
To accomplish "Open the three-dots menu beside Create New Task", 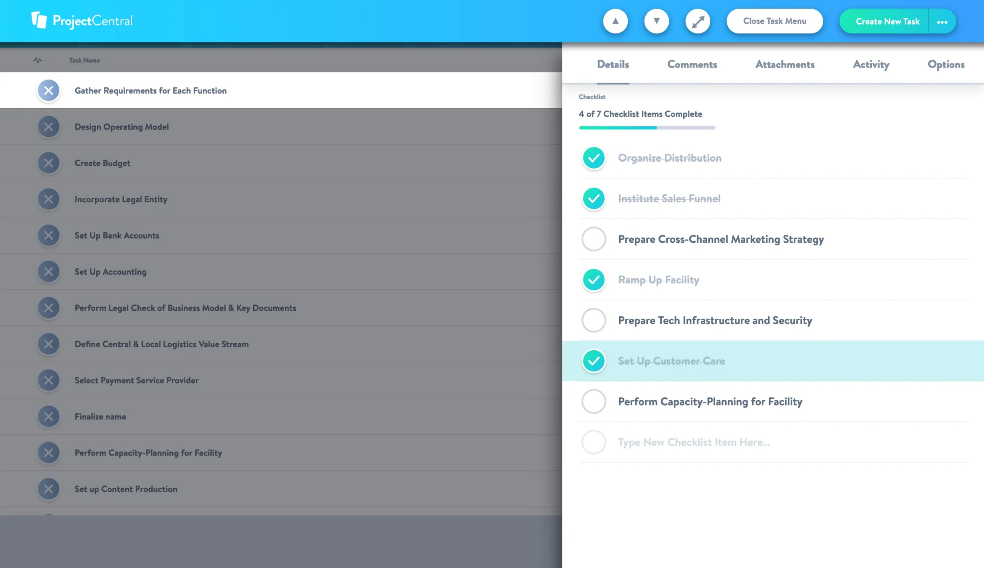I will [942, 22].
